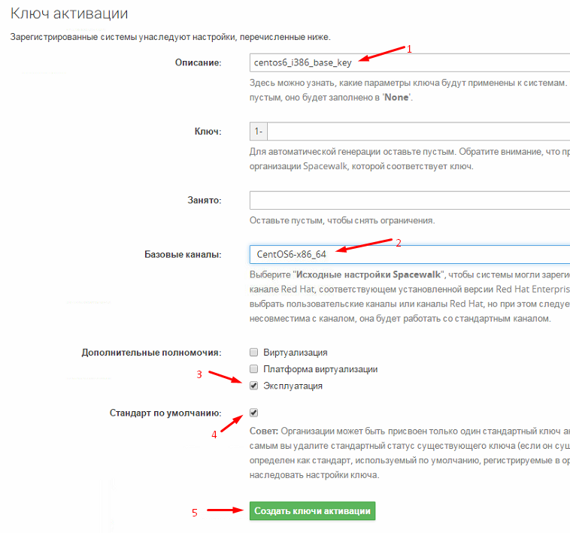Toggle the Стандарт по умолчанию checkbox
The width and height of the screenshot is (570, 533).
(254, 413)
